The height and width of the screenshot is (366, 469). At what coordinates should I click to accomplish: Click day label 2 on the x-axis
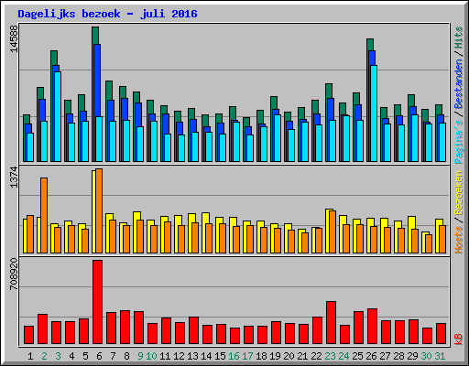(x=44, y=356)
